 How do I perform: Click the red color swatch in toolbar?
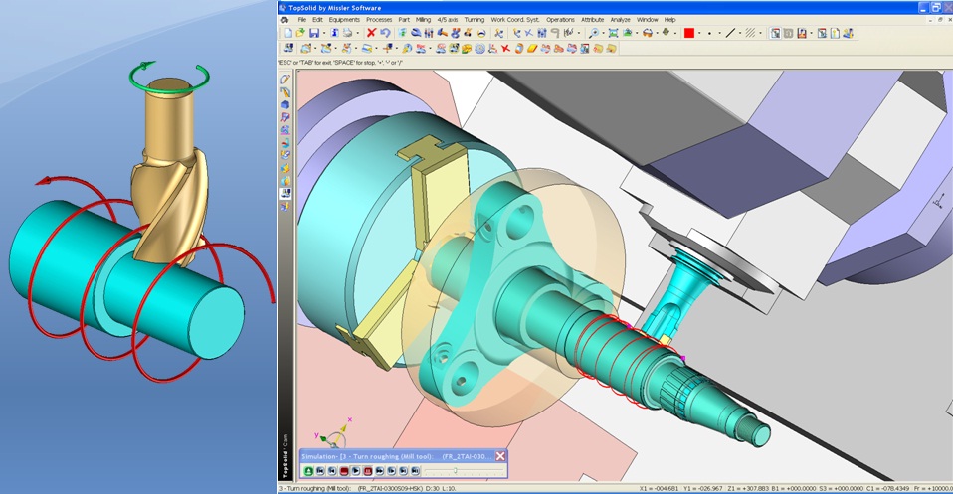(689, 33)
